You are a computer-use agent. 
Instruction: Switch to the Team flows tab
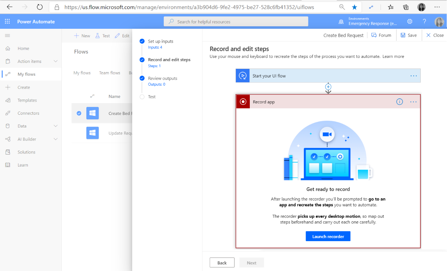pyautogui.click(x=109, y=73)
